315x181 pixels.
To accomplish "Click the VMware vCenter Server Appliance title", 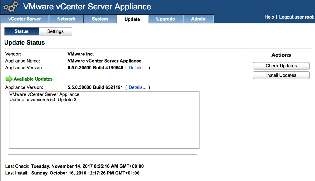I will [87, 7].
